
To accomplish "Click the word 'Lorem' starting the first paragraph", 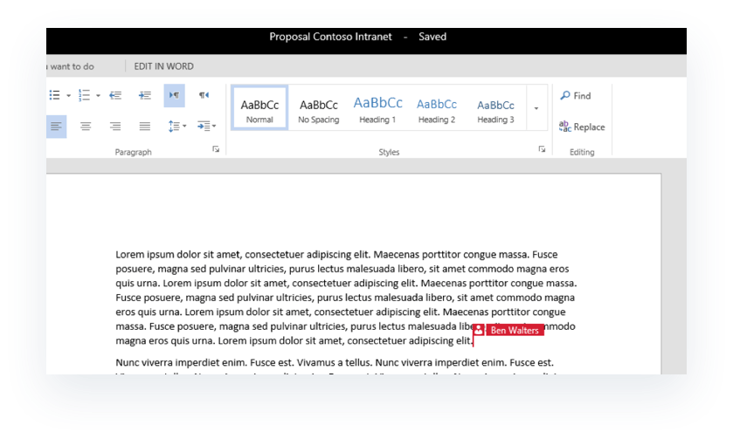I will (x=130, y=255).
